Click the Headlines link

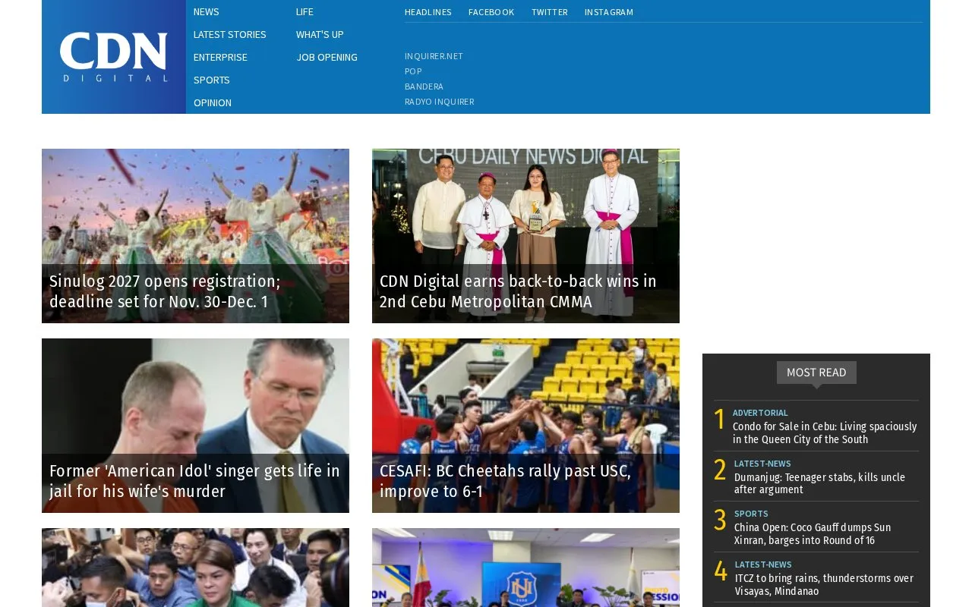428,12
